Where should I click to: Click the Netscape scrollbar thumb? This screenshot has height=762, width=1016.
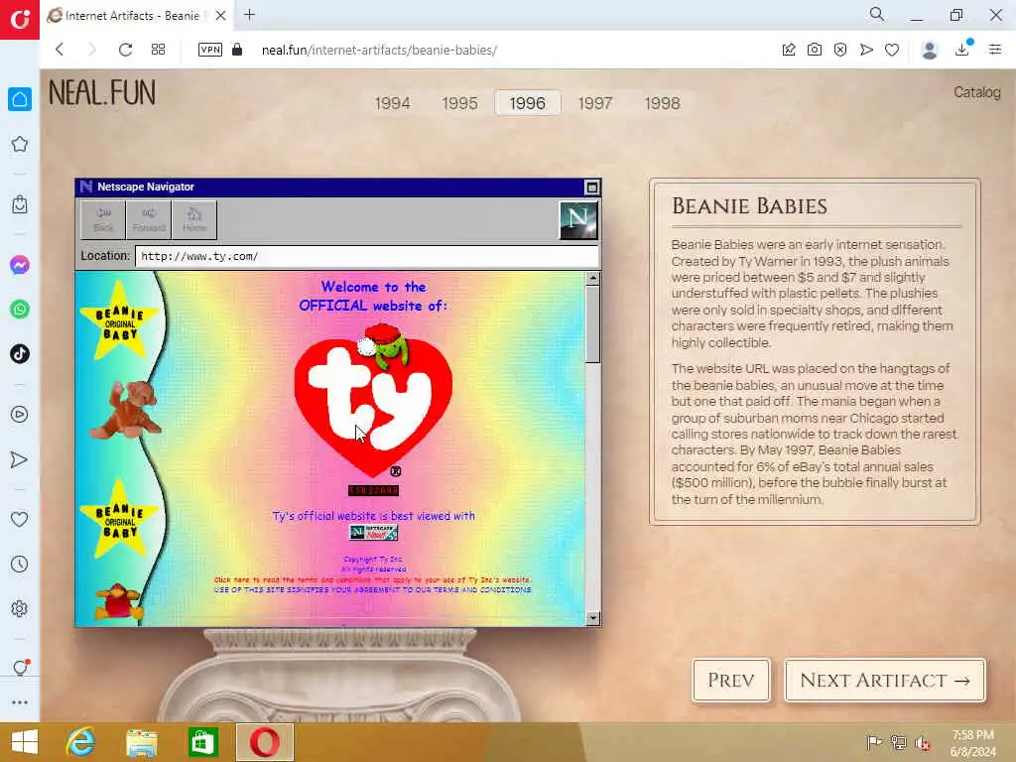[x=592, y=324]
